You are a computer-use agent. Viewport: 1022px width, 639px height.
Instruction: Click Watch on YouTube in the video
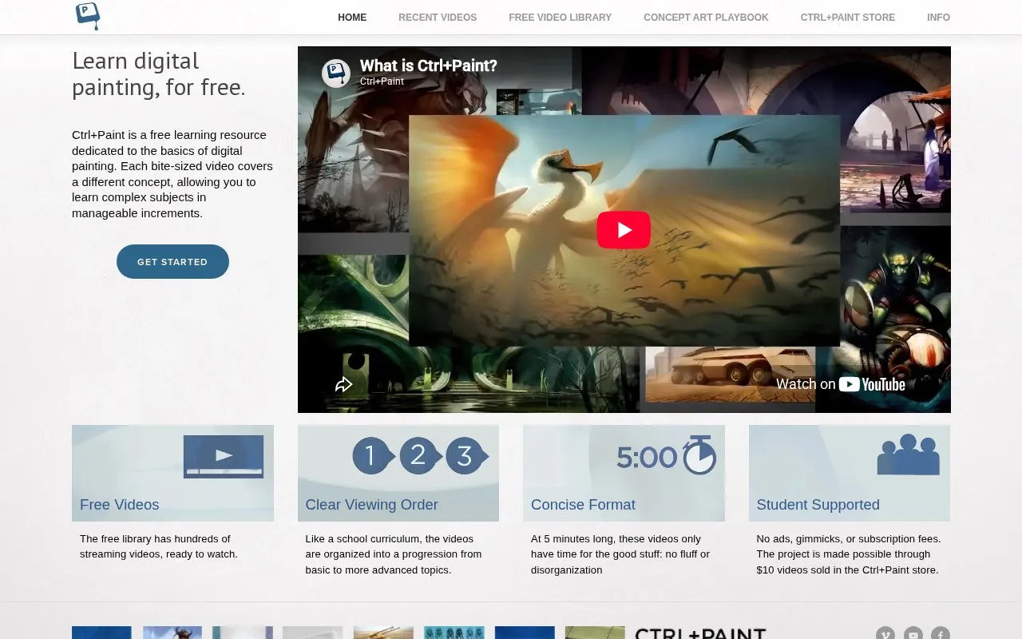[x=841, y=384]
